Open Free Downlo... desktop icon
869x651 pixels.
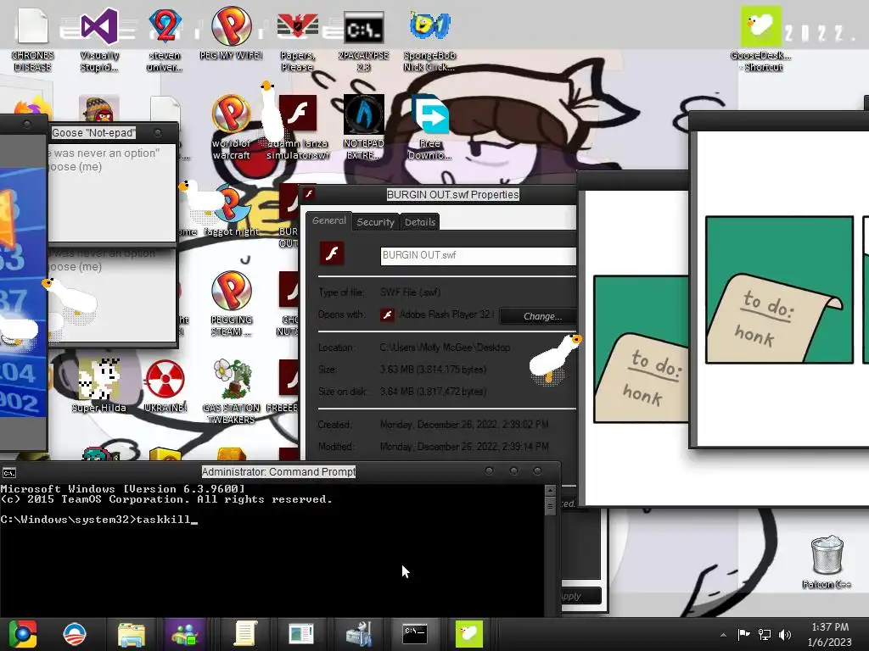(429, 127)
